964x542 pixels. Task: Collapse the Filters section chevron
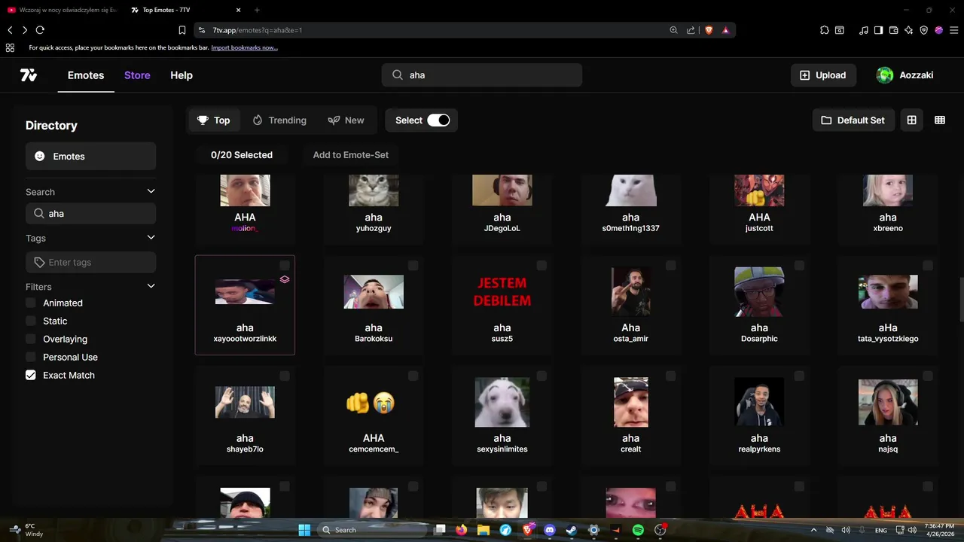point(151,286)
